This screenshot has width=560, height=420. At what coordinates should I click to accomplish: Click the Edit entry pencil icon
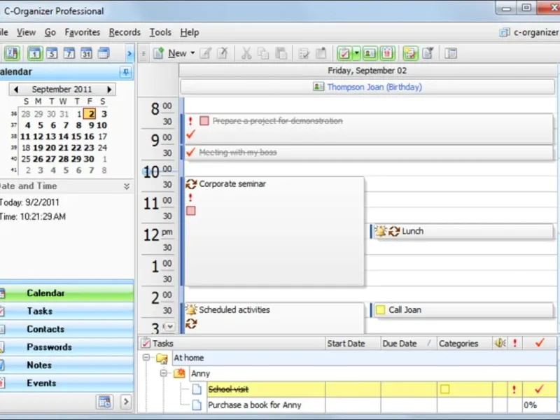(x=205, y=53)
